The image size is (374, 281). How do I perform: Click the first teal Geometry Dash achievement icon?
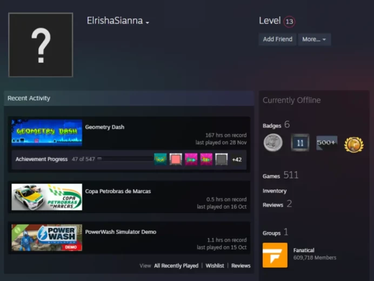[x=161, y=159]
